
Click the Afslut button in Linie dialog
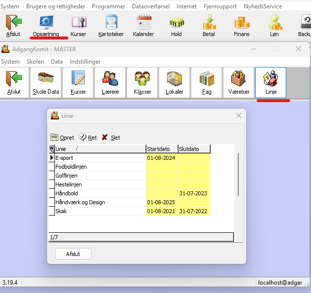coord(73,254)
